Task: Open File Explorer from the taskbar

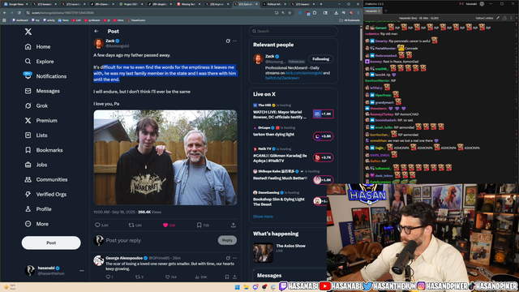Action: coord(247,286)
